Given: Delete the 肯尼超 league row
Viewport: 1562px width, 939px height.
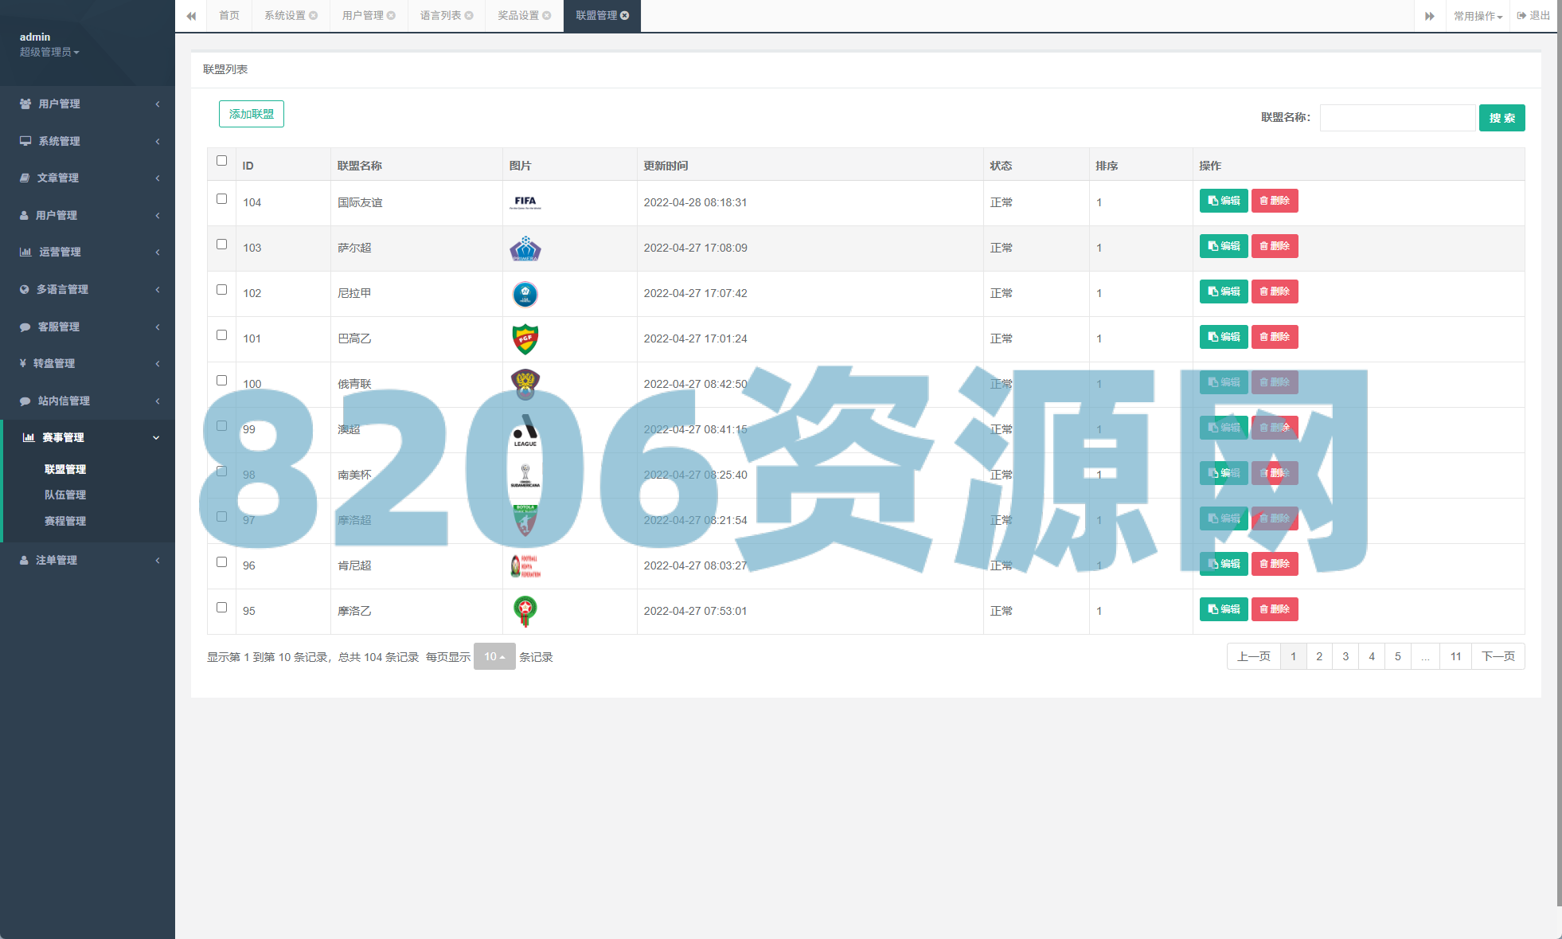Looking at the screenshot, I should [x=1275, y=564].
